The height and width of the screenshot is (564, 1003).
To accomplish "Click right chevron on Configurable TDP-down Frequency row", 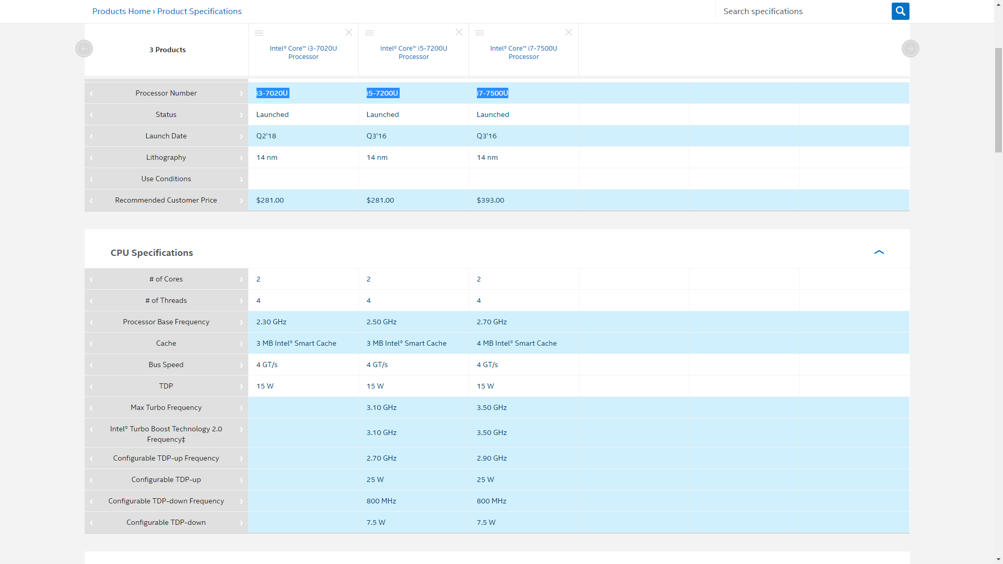I will click(x=241, y=501).
